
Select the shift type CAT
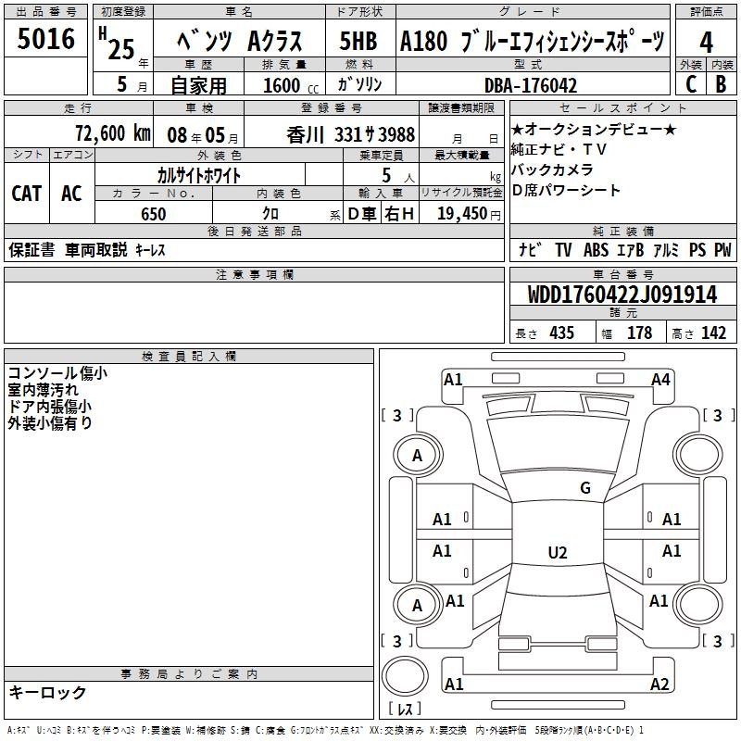click(27, 194)
